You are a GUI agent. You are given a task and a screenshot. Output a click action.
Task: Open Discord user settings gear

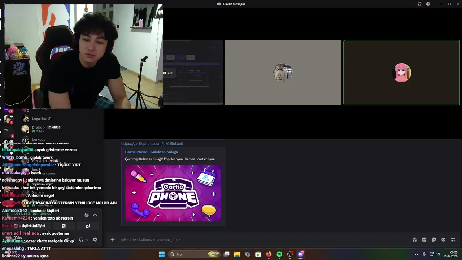pyautogui.click(x=95, y=239)
